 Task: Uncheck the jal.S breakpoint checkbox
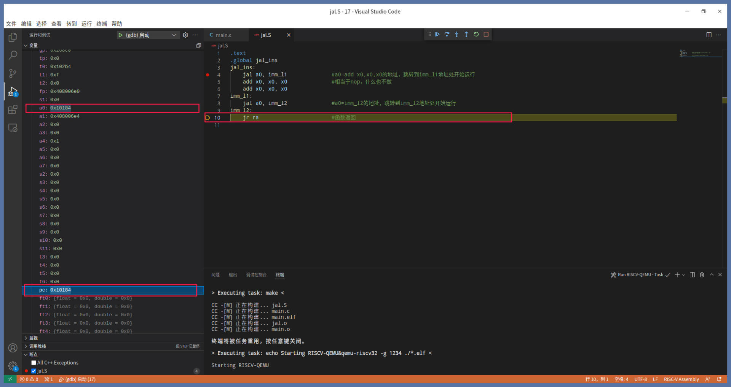pyautogui.click(x=34, y=371)
